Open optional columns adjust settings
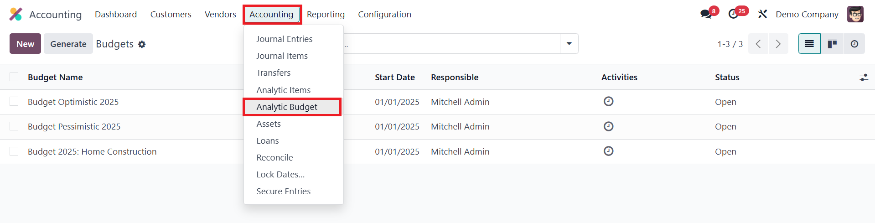Viewport: 875px width, 223px height. point(864,78)
